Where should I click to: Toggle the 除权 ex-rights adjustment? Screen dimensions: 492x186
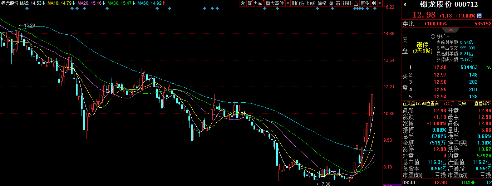point(322,3)
